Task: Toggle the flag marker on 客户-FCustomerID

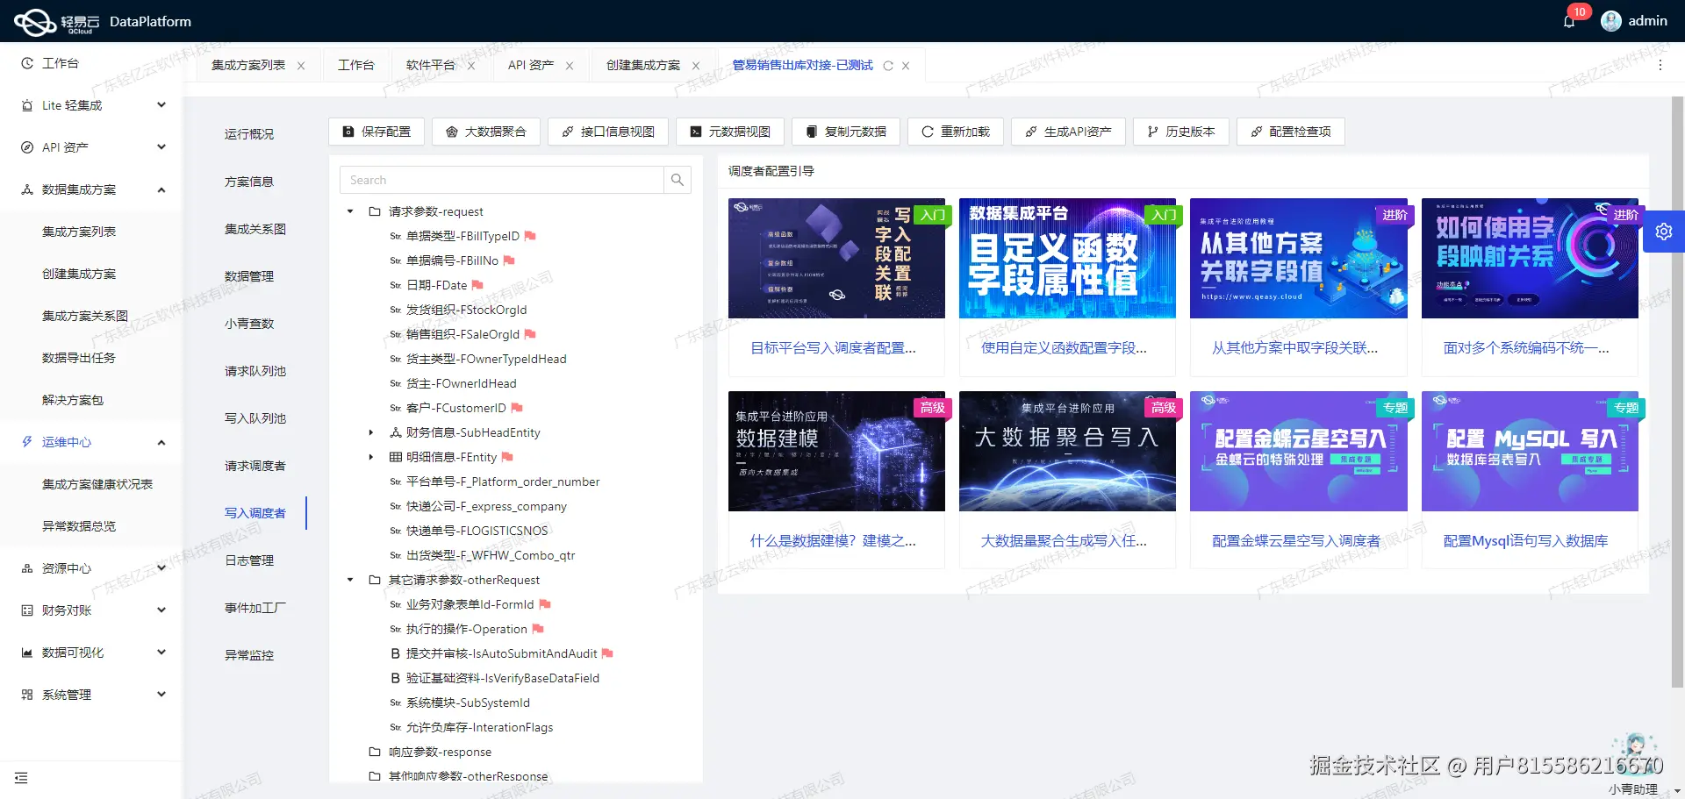Action: (x=516, y=407)
